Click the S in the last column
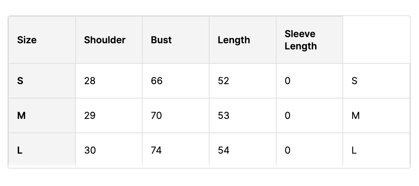419x186 pixels. click(x=354, y=81)
